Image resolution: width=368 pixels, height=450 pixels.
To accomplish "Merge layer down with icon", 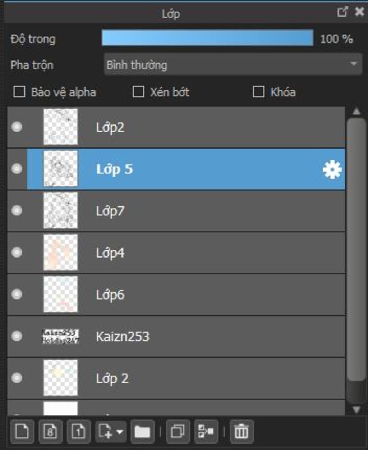I will click(206, 431).
